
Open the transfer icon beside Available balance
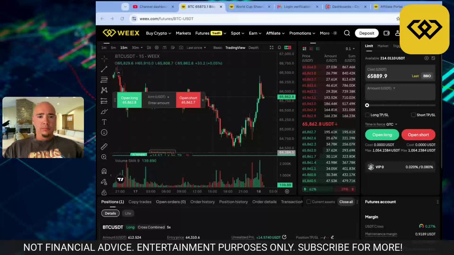[x=426, y=58]
